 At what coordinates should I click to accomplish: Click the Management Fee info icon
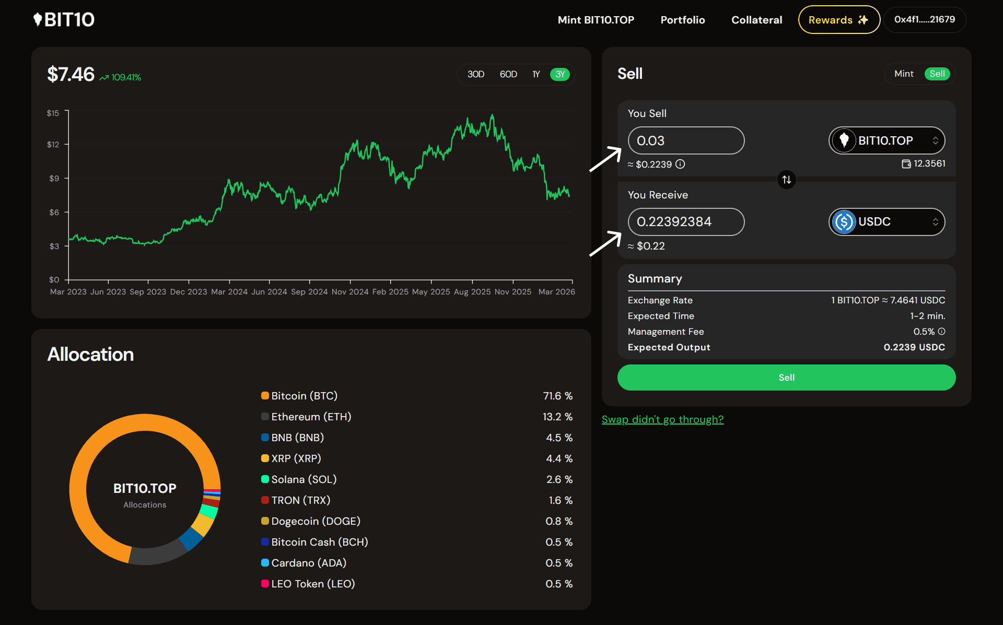pos(941,332)
